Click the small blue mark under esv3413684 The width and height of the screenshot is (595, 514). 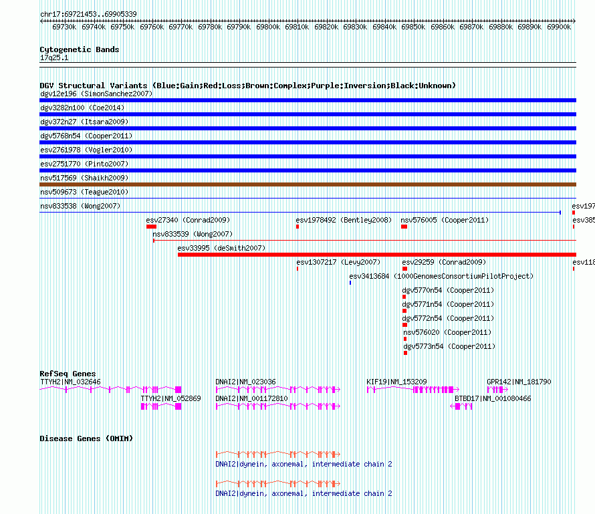(x=350, y=283)
